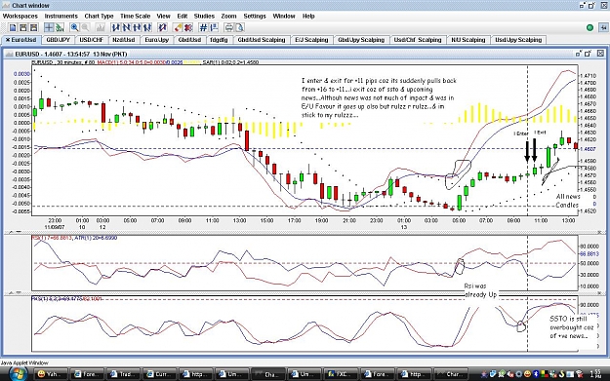The image size is (610, 381).
Task: Open the Window menu
Action: coord(284,16)
